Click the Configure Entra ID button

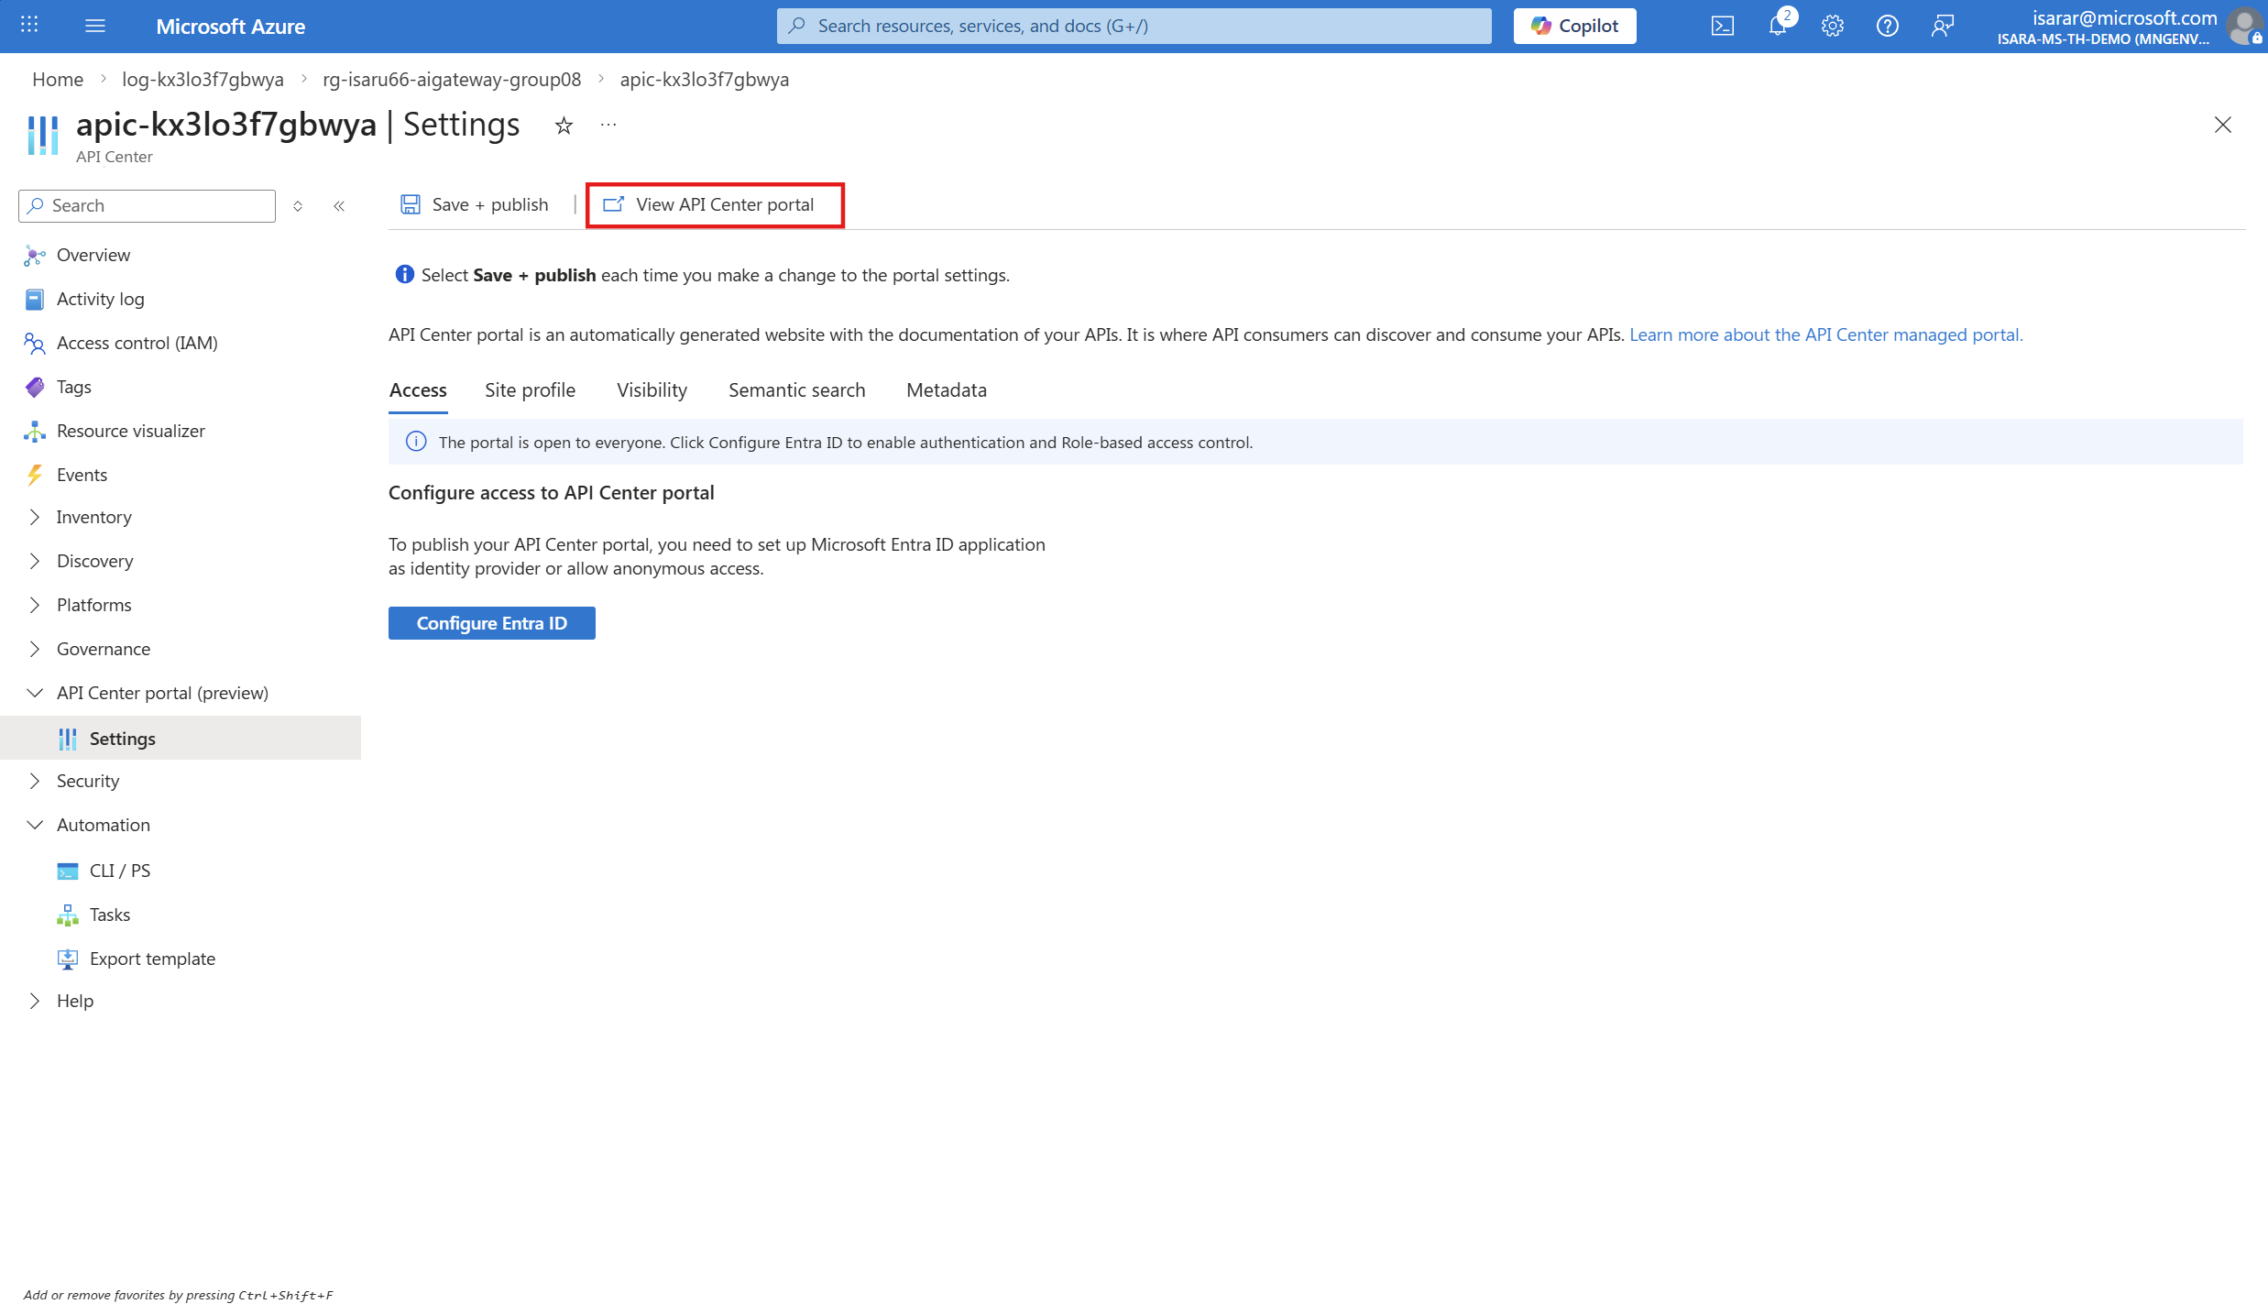[x=492, y=624]
